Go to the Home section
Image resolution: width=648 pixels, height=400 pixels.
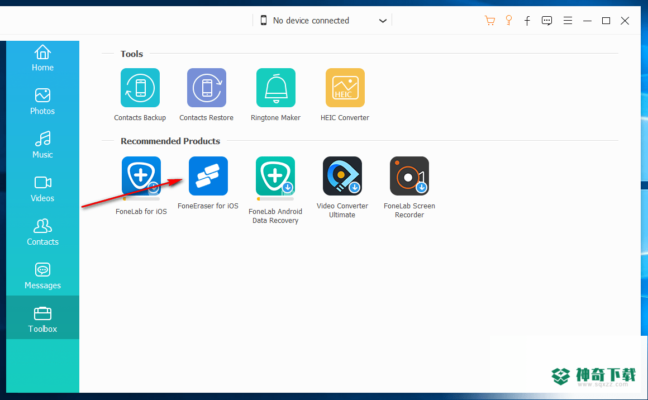42,58
